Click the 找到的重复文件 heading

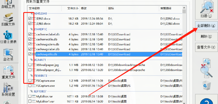pos(38,2)
